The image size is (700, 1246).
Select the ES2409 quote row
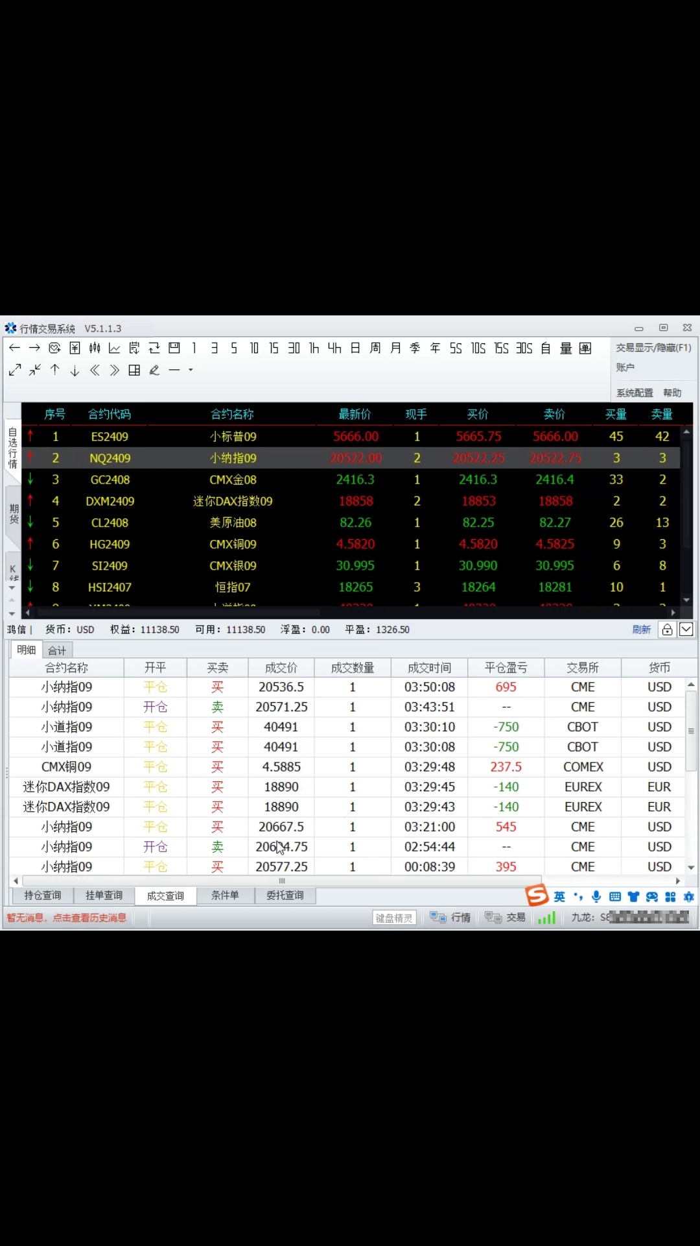(351, 436)
